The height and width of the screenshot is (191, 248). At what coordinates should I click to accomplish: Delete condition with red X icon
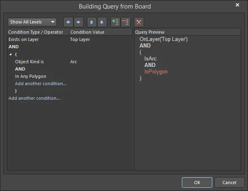(x=139, y=22)
